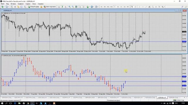
Task: Open the Periods clock icon
Action: pos(92,7)
